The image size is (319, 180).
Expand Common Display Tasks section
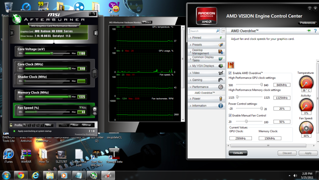click(x=206, y=59)
